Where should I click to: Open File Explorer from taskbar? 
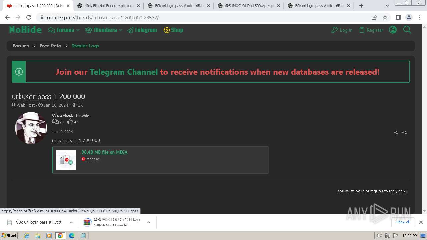[38, 236]
